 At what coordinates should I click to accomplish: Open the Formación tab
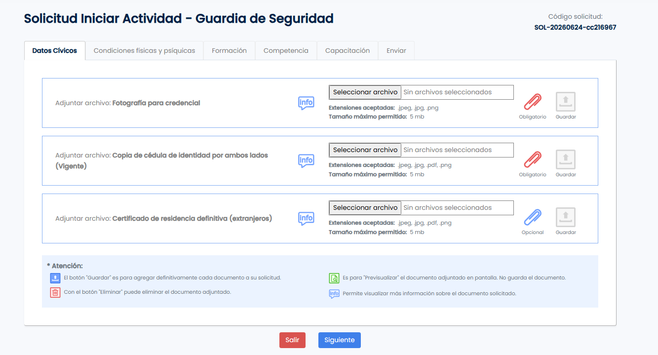click(229, 50)
